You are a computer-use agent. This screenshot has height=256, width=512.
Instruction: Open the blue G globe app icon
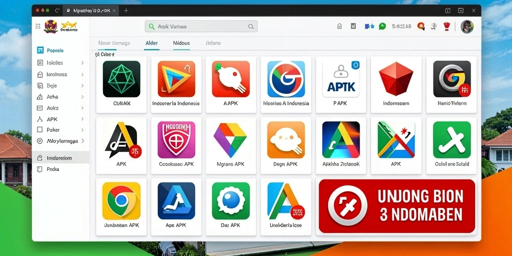coord(286,79)
